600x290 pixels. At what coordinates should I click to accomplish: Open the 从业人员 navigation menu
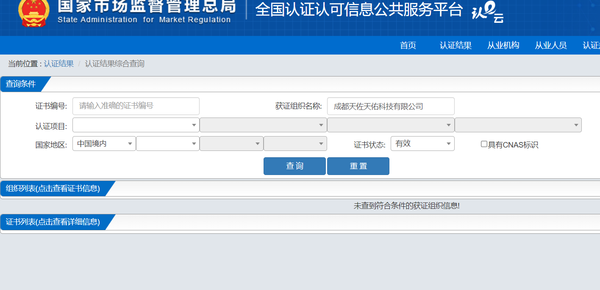tap(550, 46)
